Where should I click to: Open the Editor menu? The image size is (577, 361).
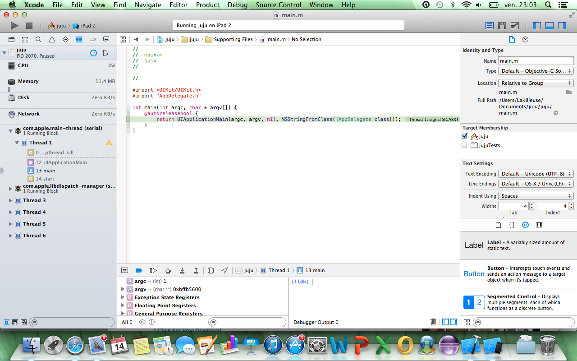tap(179, 5)
